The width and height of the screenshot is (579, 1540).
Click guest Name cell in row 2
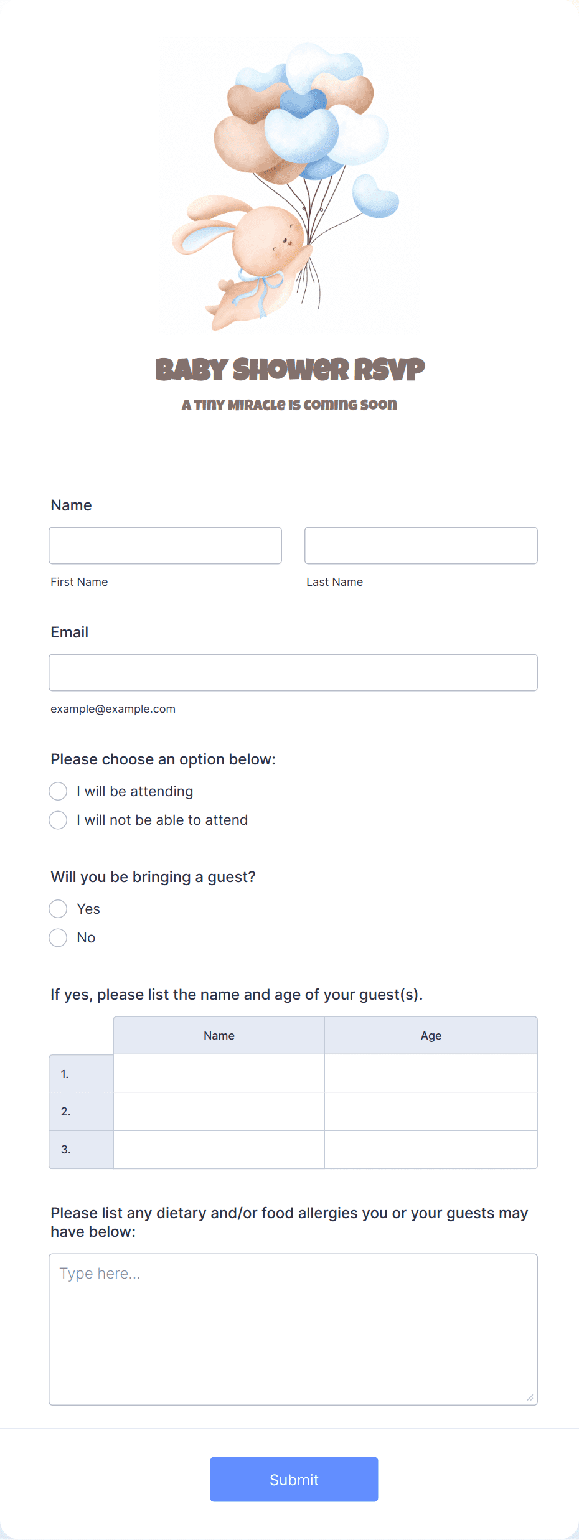219,1111
